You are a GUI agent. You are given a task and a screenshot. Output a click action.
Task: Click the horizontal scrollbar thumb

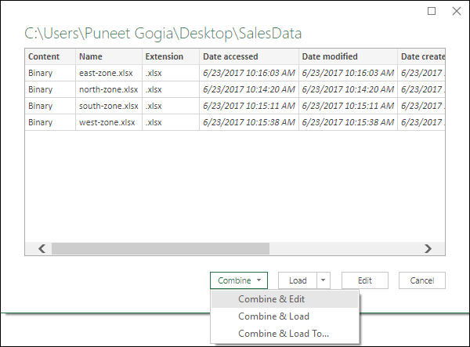click(161, 248)
